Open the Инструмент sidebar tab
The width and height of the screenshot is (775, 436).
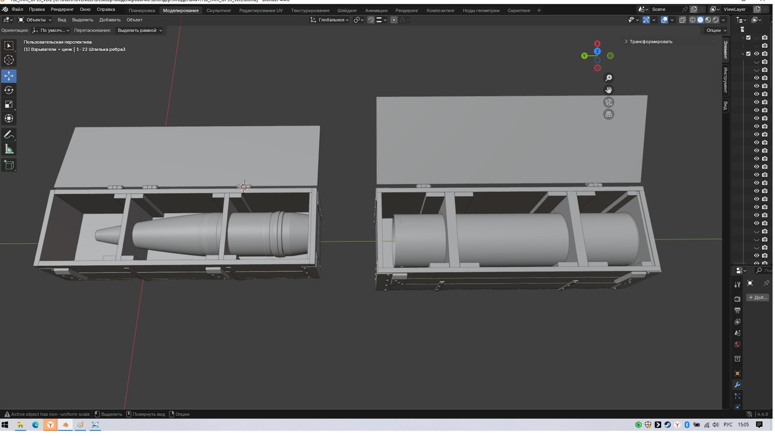point(725,80)
